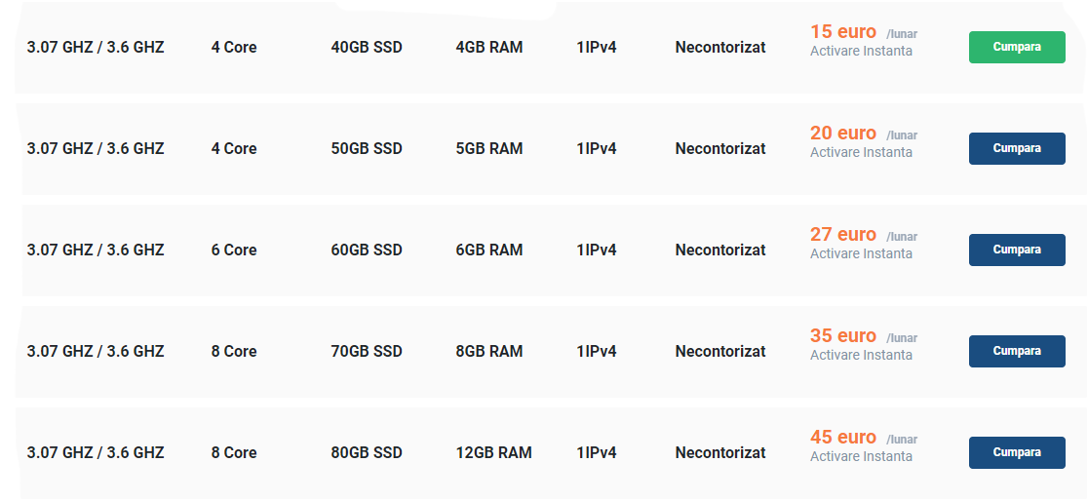Click the 27 euro price label

pyautogui.click(x=843, y=235)
